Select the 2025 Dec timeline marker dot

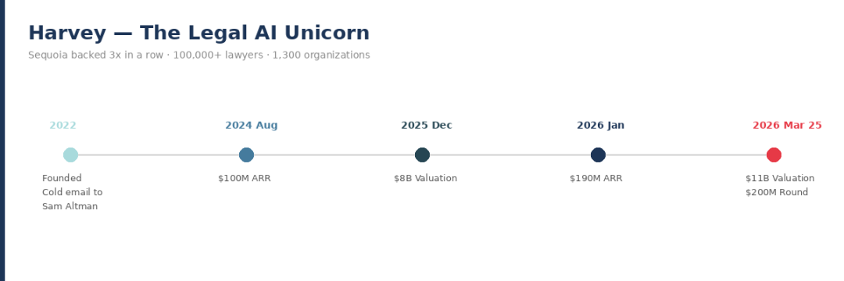[423, 155]
